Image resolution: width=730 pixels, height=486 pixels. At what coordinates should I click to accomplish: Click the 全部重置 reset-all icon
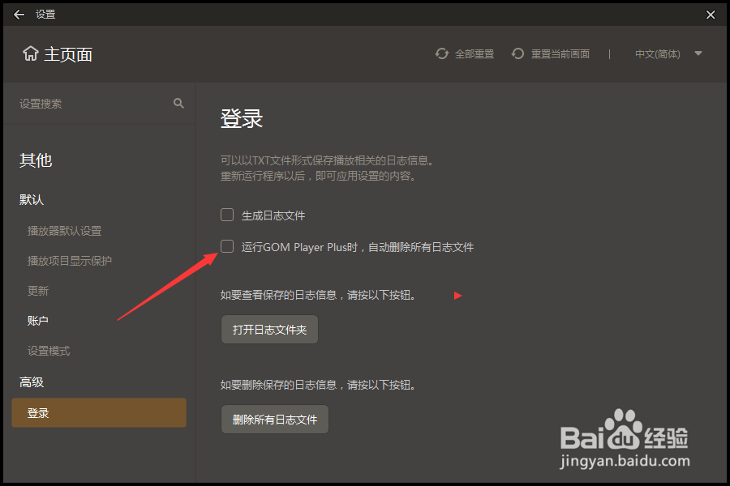tap(442, 54)
